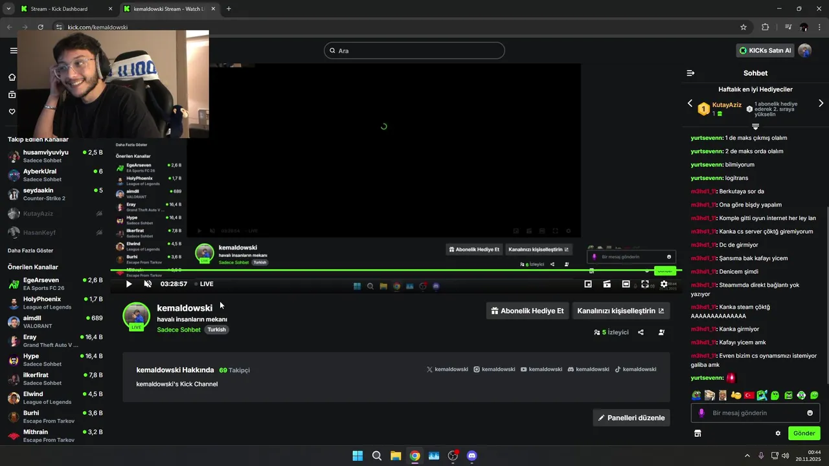Open Chrome tab search dropdown
This screenshot has width=829, height=466.
(x=8, y=8)
